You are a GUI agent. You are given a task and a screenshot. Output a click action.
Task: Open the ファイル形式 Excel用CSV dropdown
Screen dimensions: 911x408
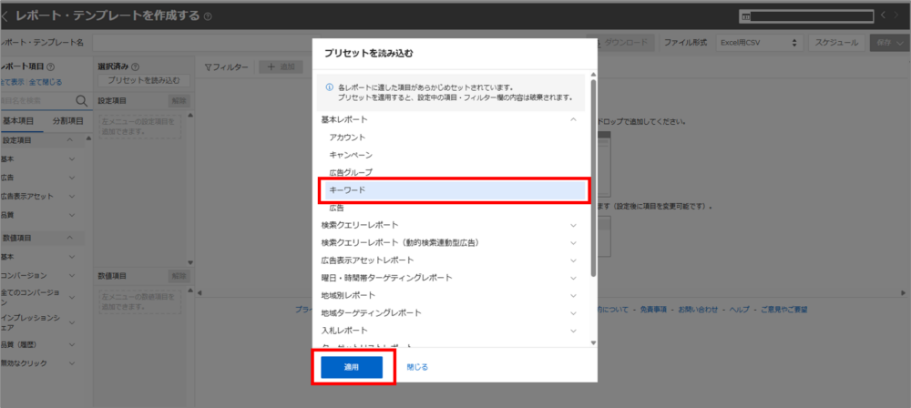pyautogui.click(x=758, y=43)
